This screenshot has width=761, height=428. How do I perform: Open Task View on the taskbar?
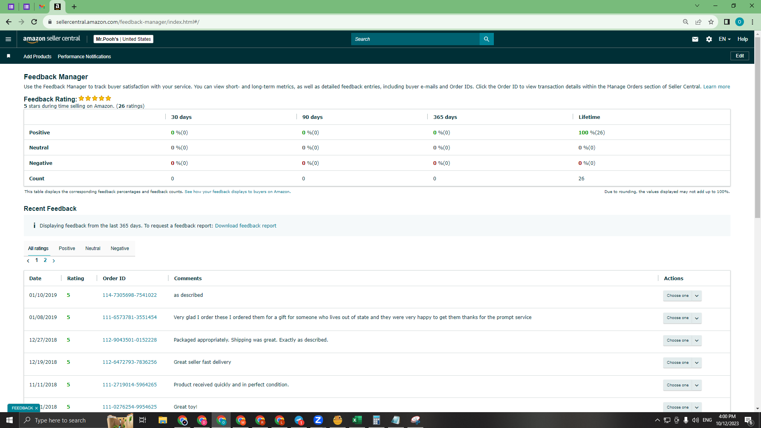click(143, 420)
